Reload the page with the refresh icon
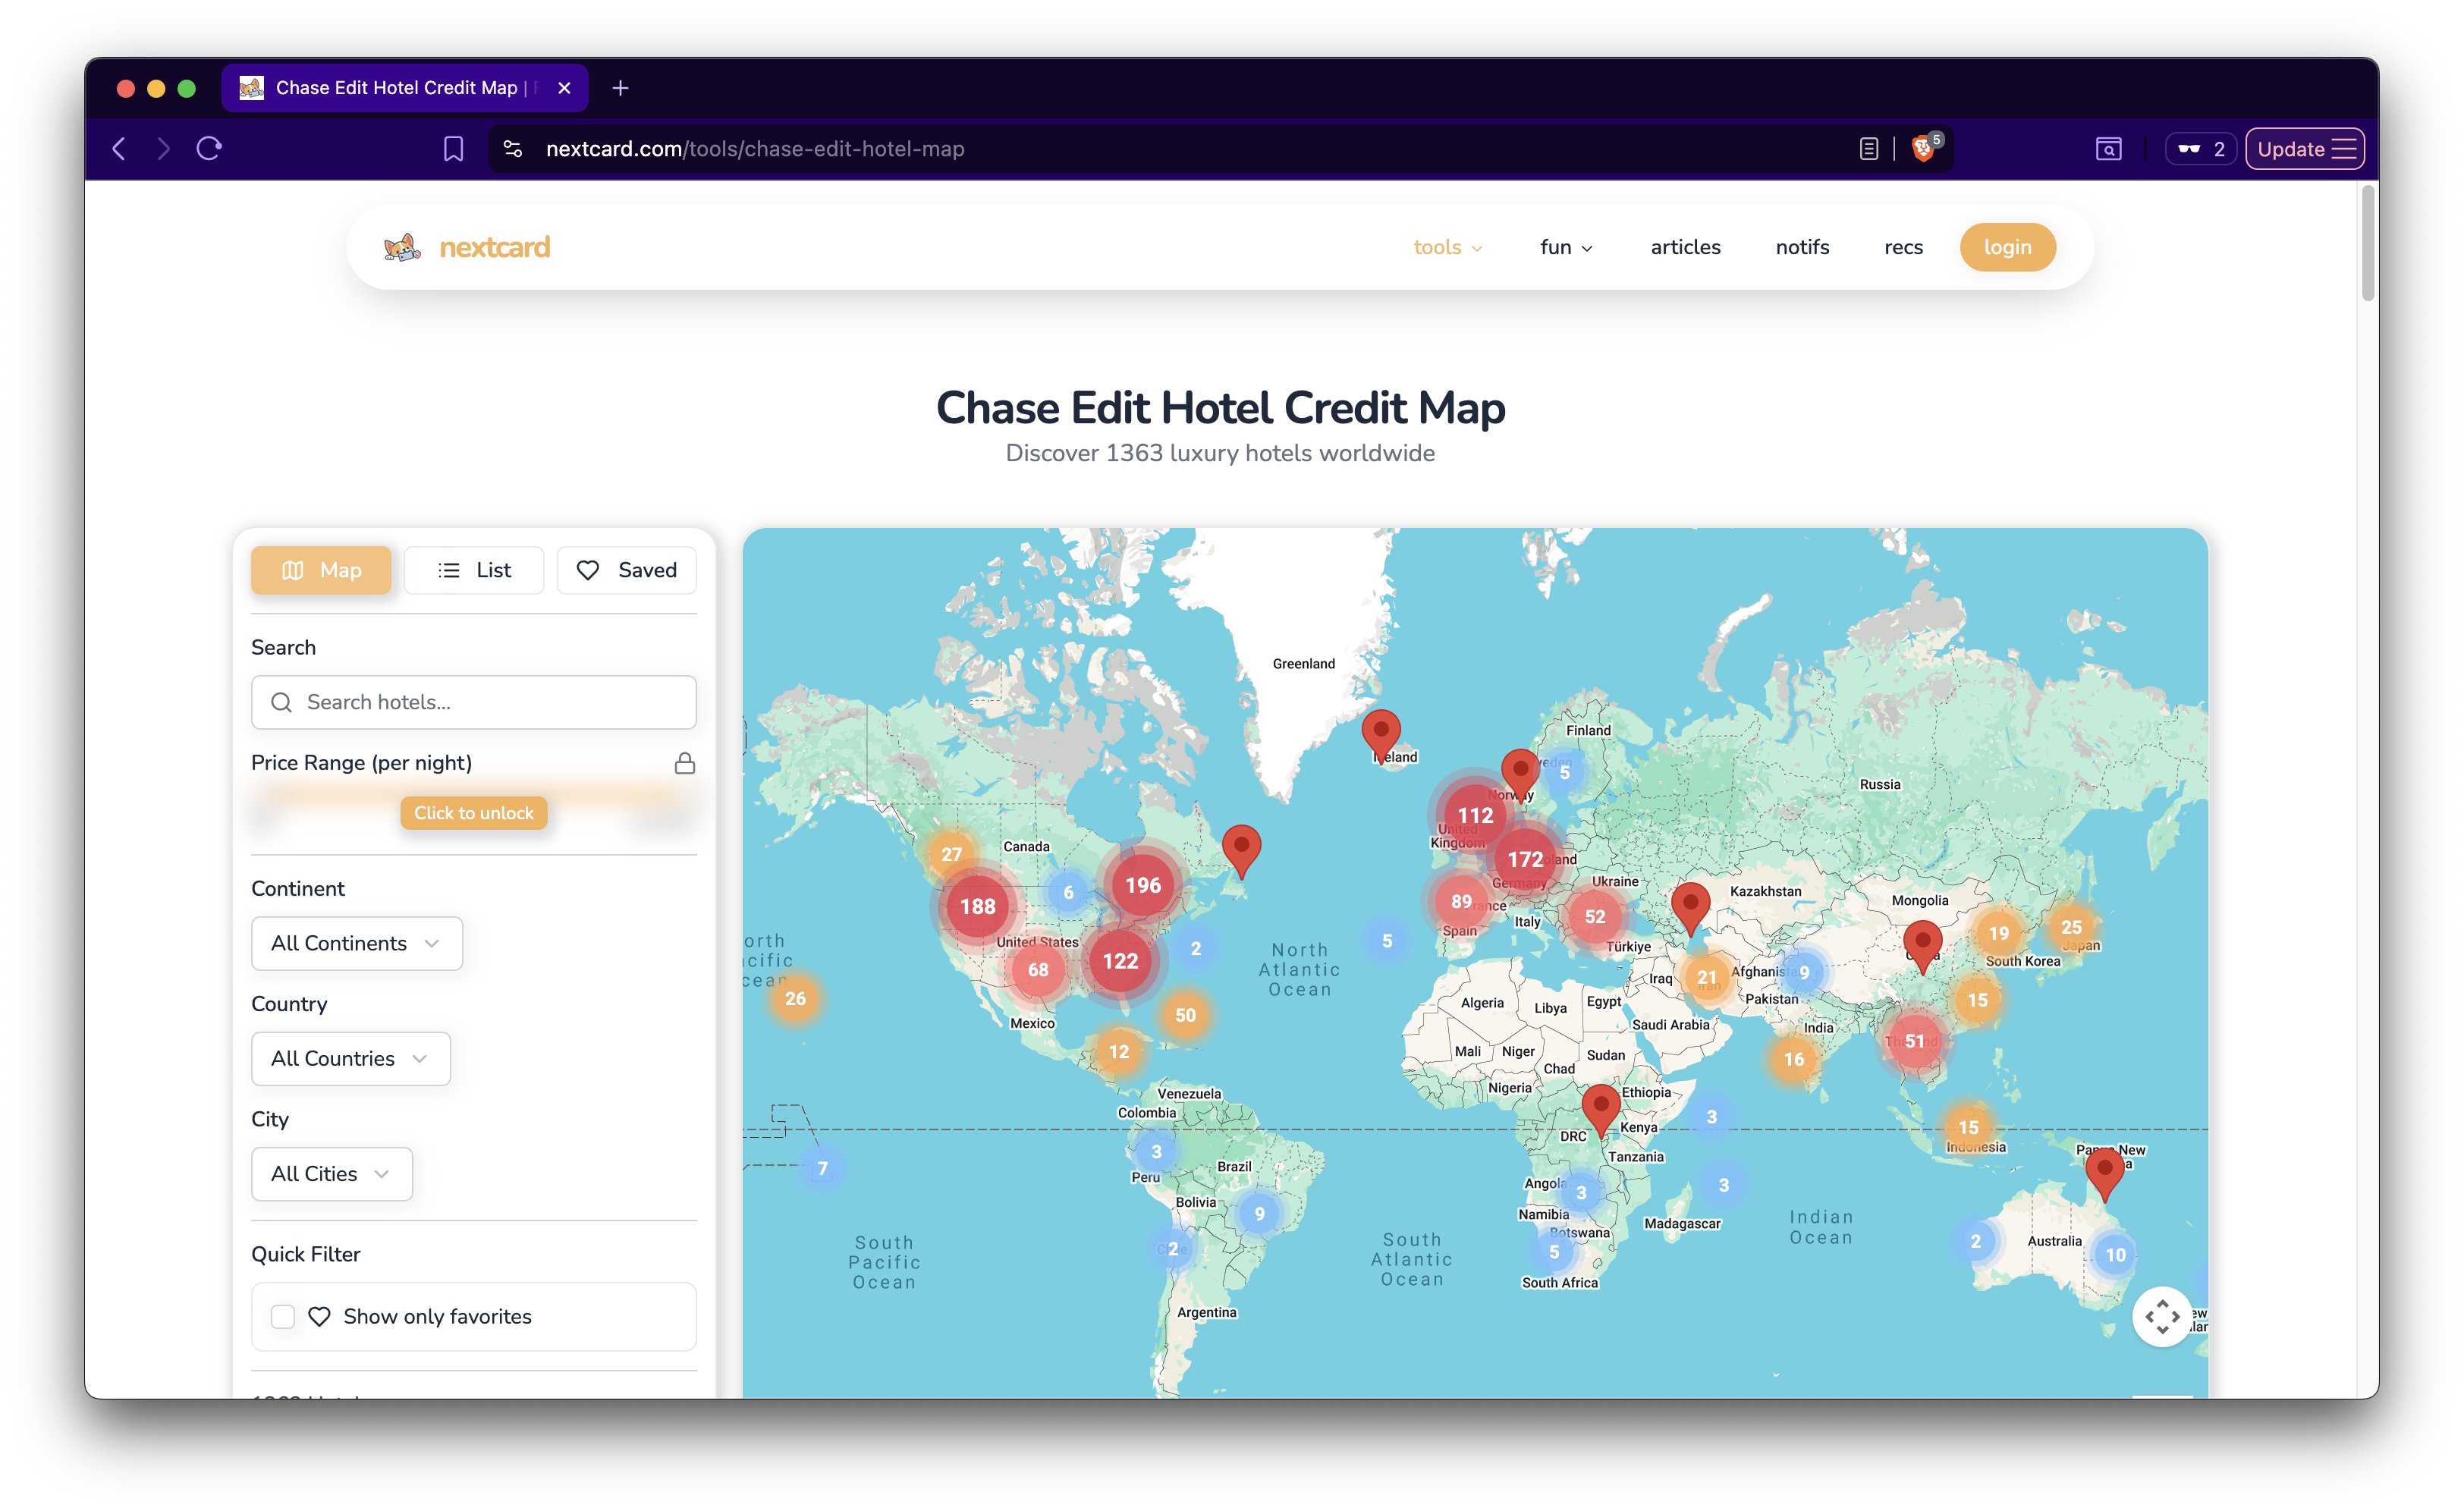This screenshot has width=2464, height=1511. point(210,148)
